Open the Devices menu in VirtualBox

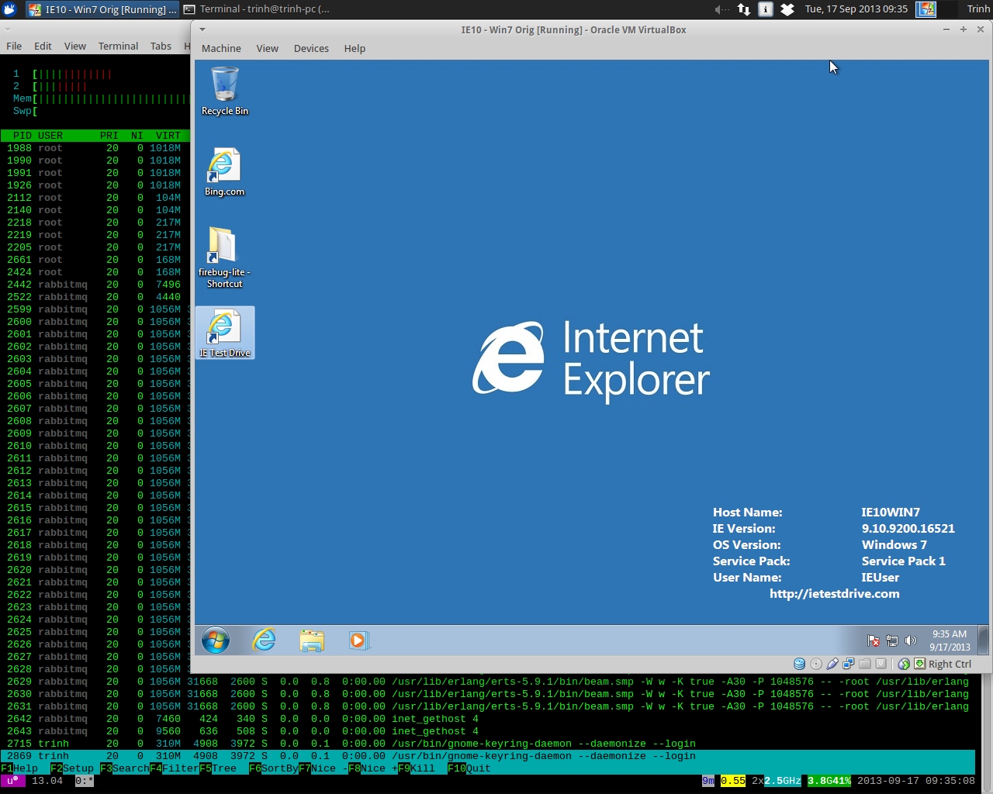[311, 48]
